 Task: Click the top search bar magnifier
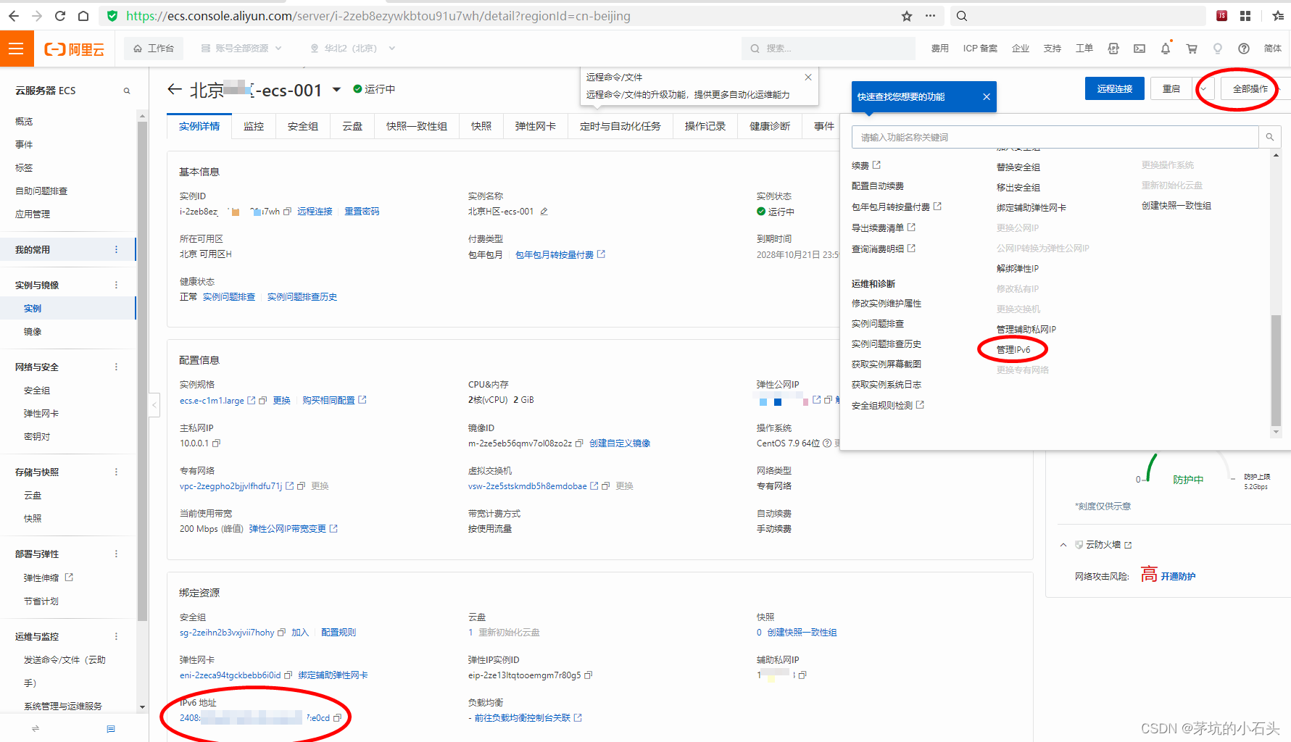755,49
